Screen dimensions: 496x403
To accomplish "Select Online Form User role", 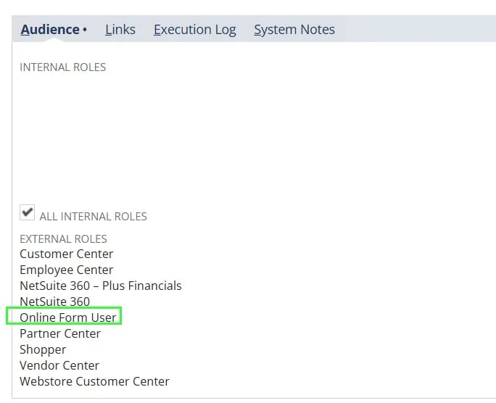I will coord(67,317).
